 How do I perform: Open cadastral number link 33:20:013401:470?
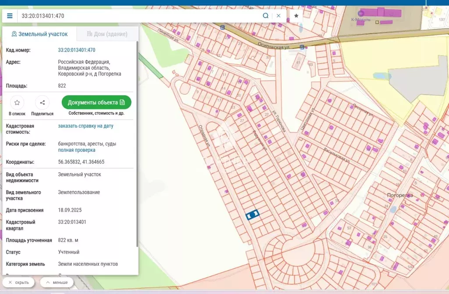pos(77,50)
